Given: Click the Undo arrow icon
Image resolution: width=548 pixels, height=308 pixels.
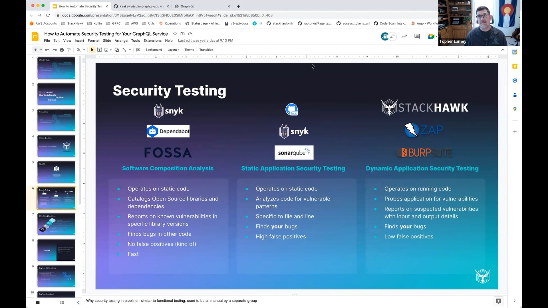Looking at the screenshot, I should [x=47, y=50].
